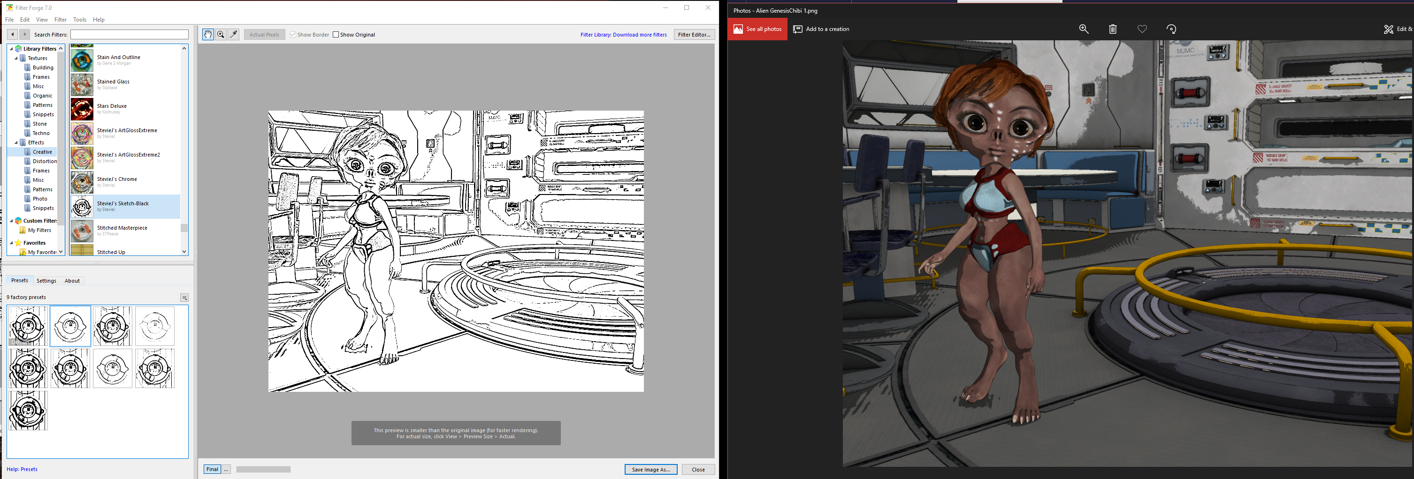The image size is (1414, 479).
Task: Click the render progress bar next to Final
Action: pyautogui.click(x=263, y=469)
